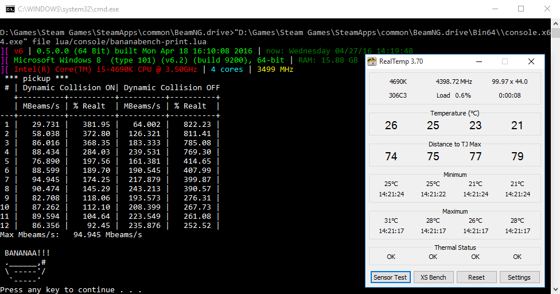Image resolution: width=560 pixels, height=294 pixels.
Task: Click distance to TJ Max value 79
Action: click(517, 156)
